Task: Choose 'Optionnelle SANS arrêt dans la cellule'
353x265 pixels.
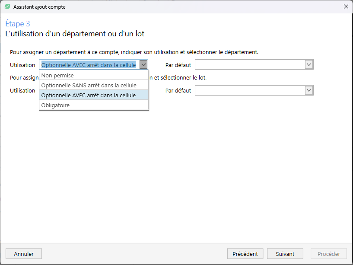Action: click(94, 85)
